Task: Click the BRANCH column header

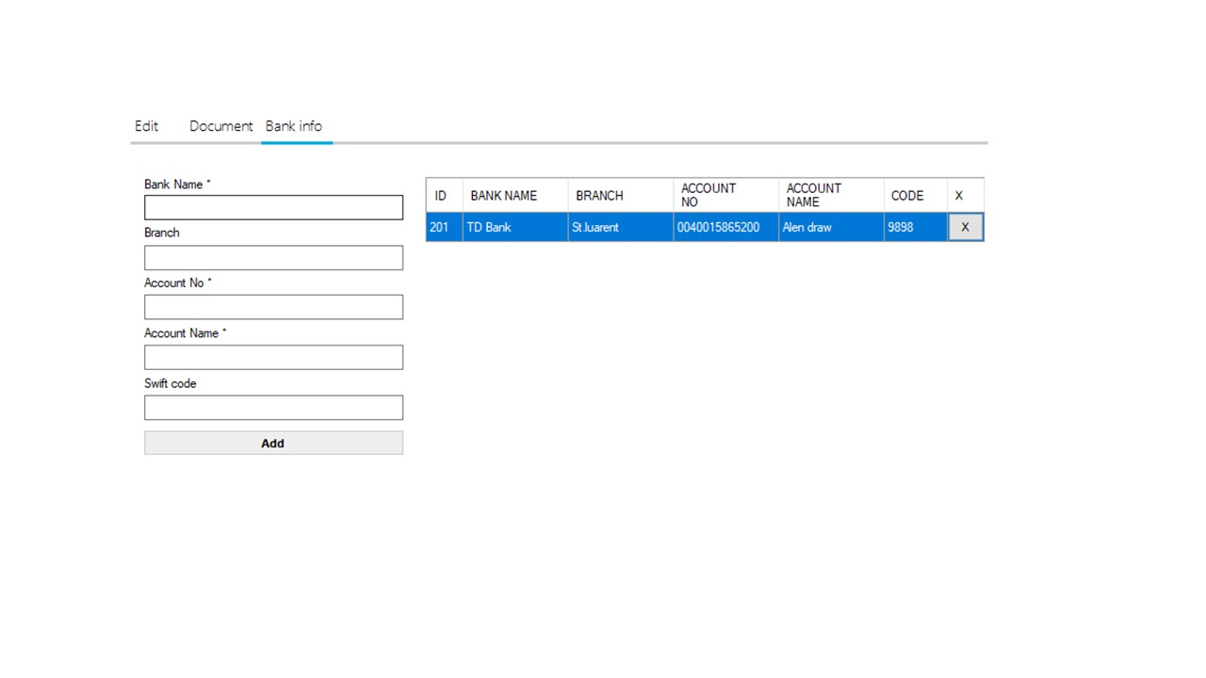Action: click(x=599, y=195)
